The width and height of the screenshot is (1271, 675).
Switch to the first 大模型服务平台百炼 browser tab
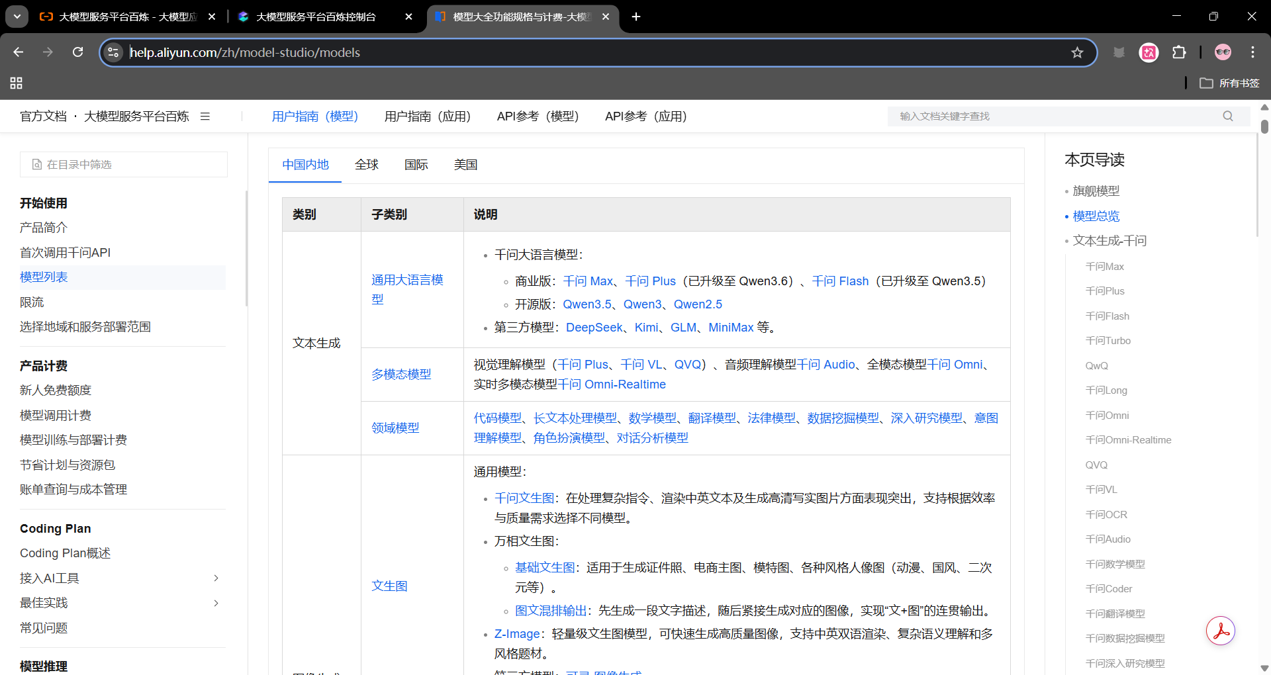coord(128,17)
